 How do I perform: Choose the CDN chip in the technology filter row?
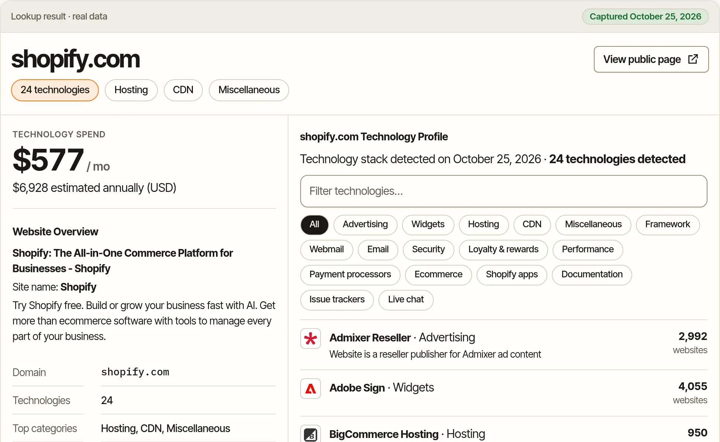pyautogui.click(x=532, y=225)
